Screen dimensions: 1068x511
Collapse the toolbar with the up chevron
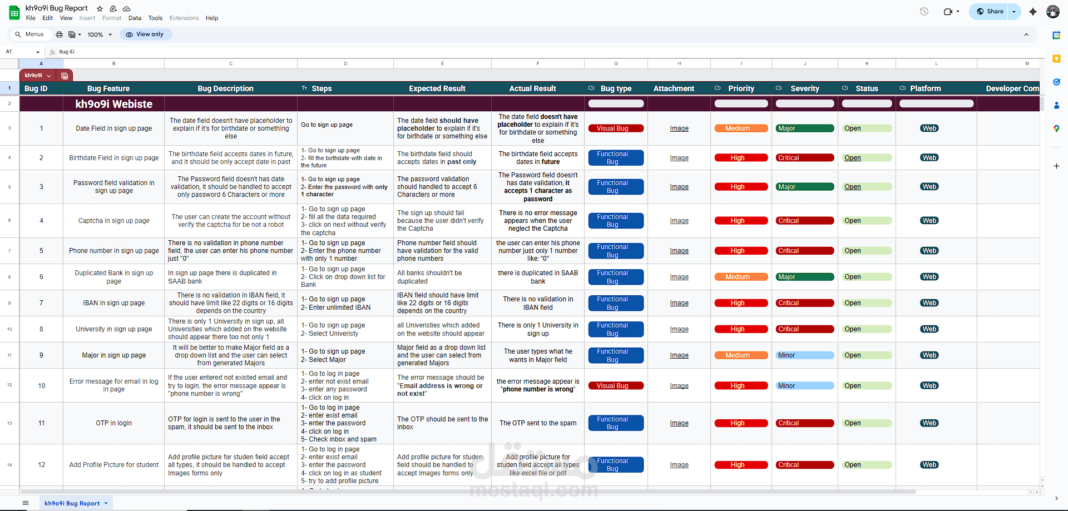click(1026, 34)
